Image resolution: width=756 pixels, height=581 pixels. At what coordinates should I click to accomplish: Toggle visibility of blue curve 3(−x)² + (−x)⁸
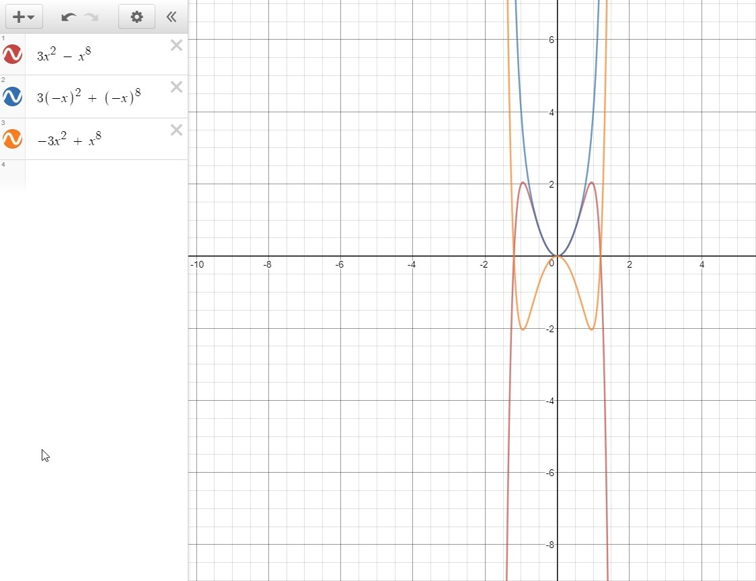(12, 96)
